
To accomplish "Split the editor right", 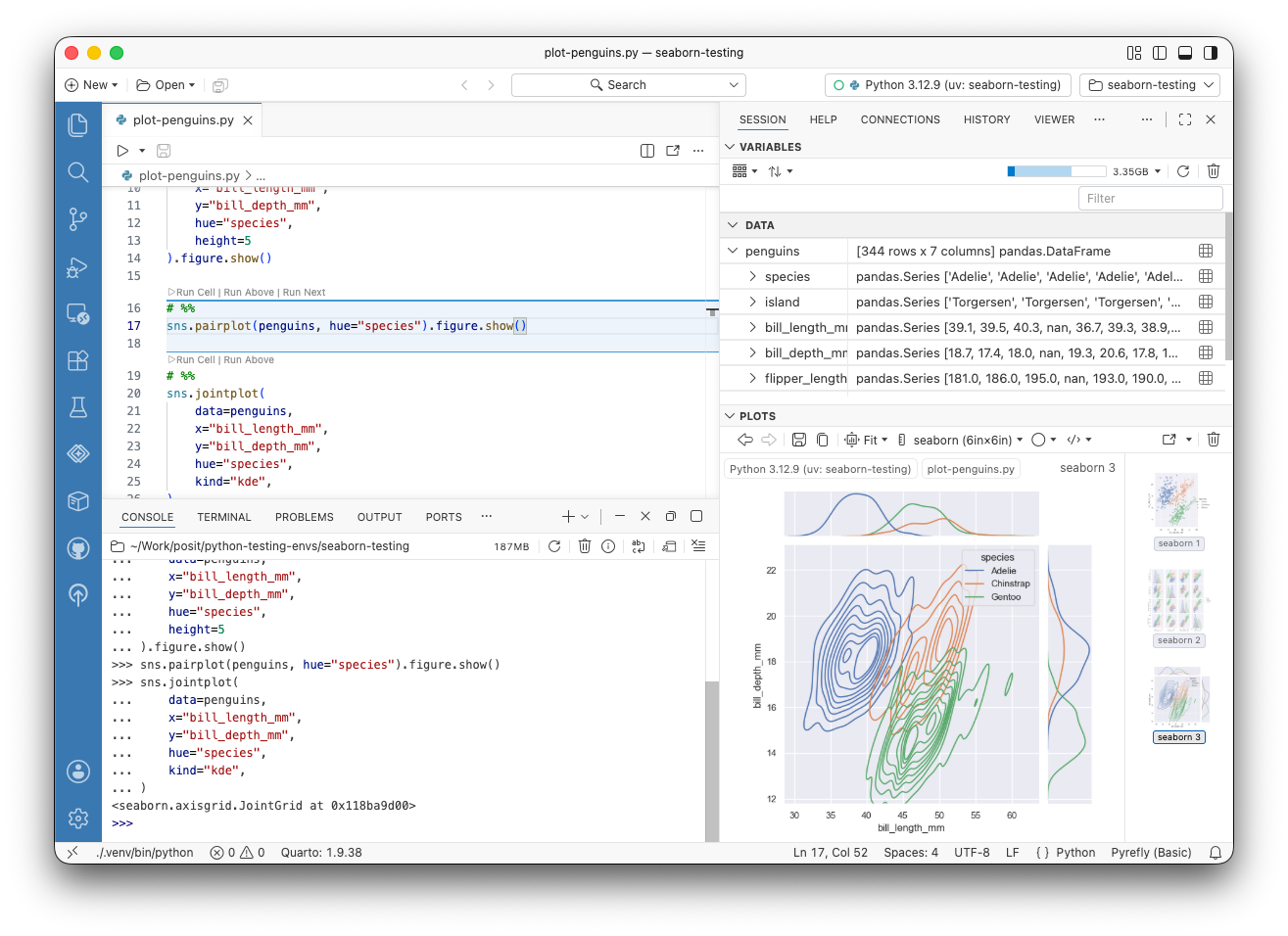I will pos(647,151).
